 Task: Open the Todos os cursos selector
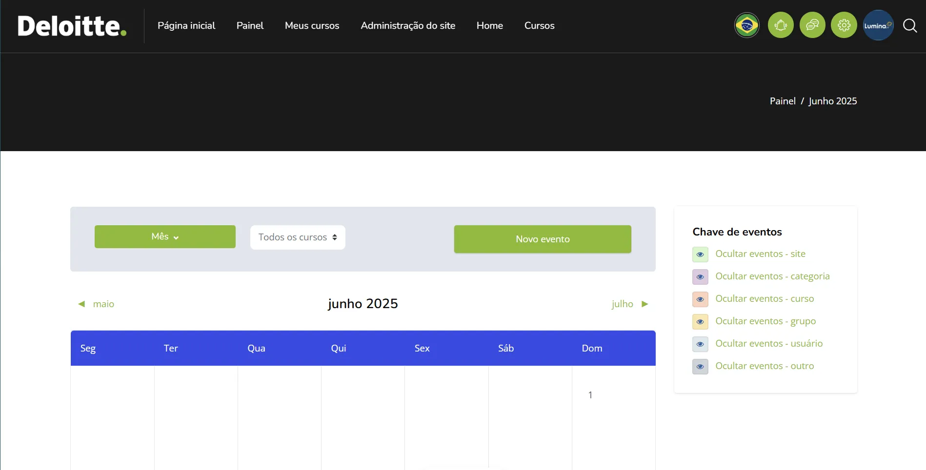coord(297,237)
